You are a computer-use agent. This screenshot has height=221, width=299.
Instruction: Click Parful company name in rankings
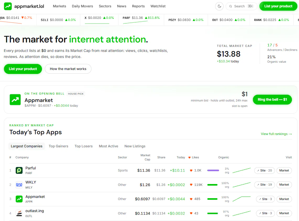(31, 168)
